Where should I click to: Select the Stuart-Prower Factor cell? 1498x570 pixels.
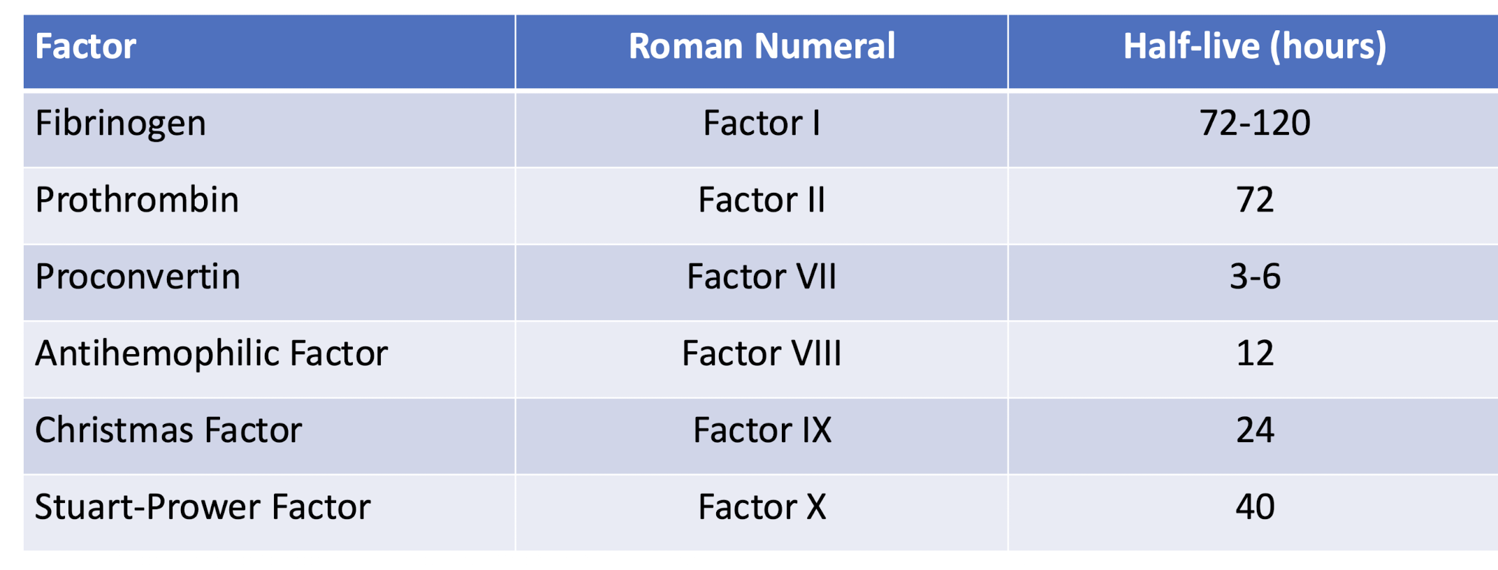coord(203,507)
